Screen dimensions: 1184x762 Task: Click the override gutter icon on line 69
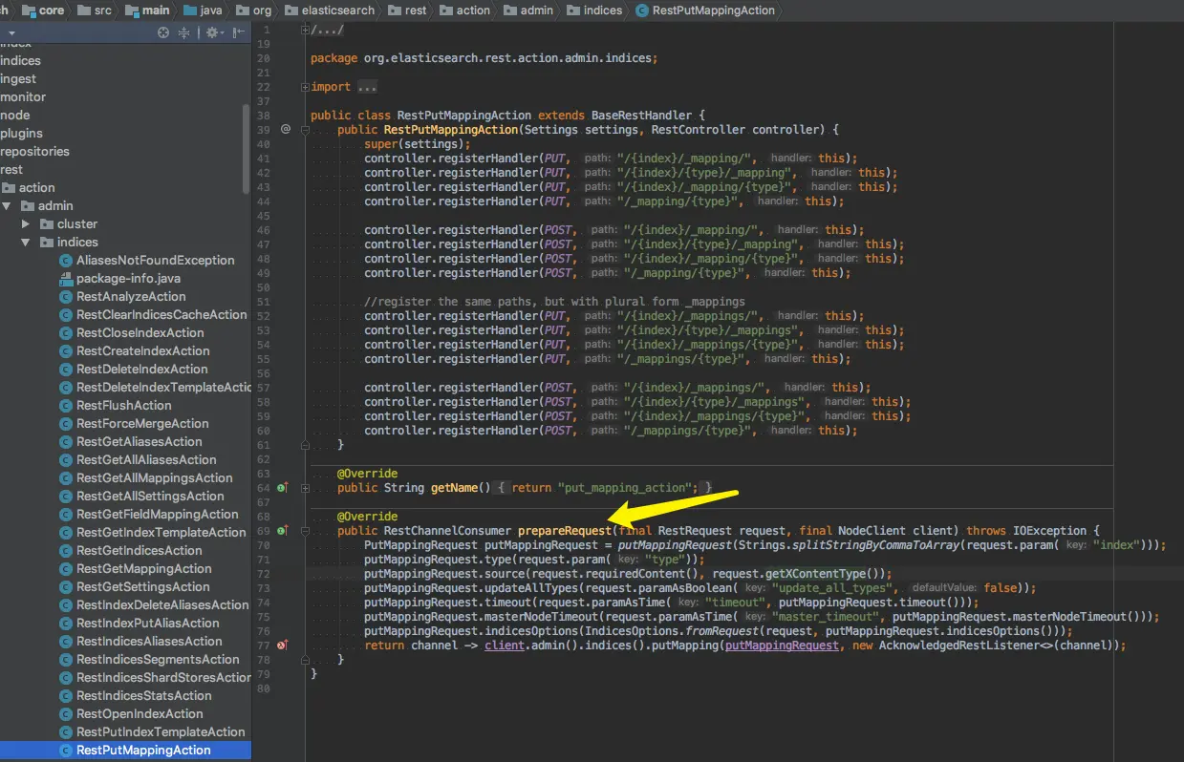(x=283, y=530)
